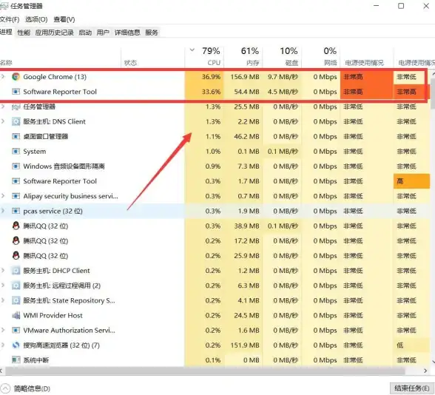Expand the 任务管理器 process row
This screenshot has height=395, width=435.
click(3, 107)
